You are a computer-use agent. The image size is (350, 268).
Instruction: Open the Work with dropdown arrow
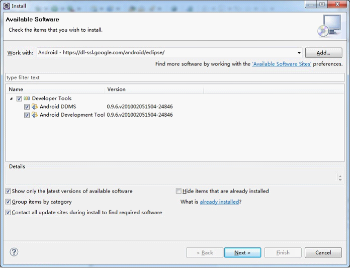299,53
